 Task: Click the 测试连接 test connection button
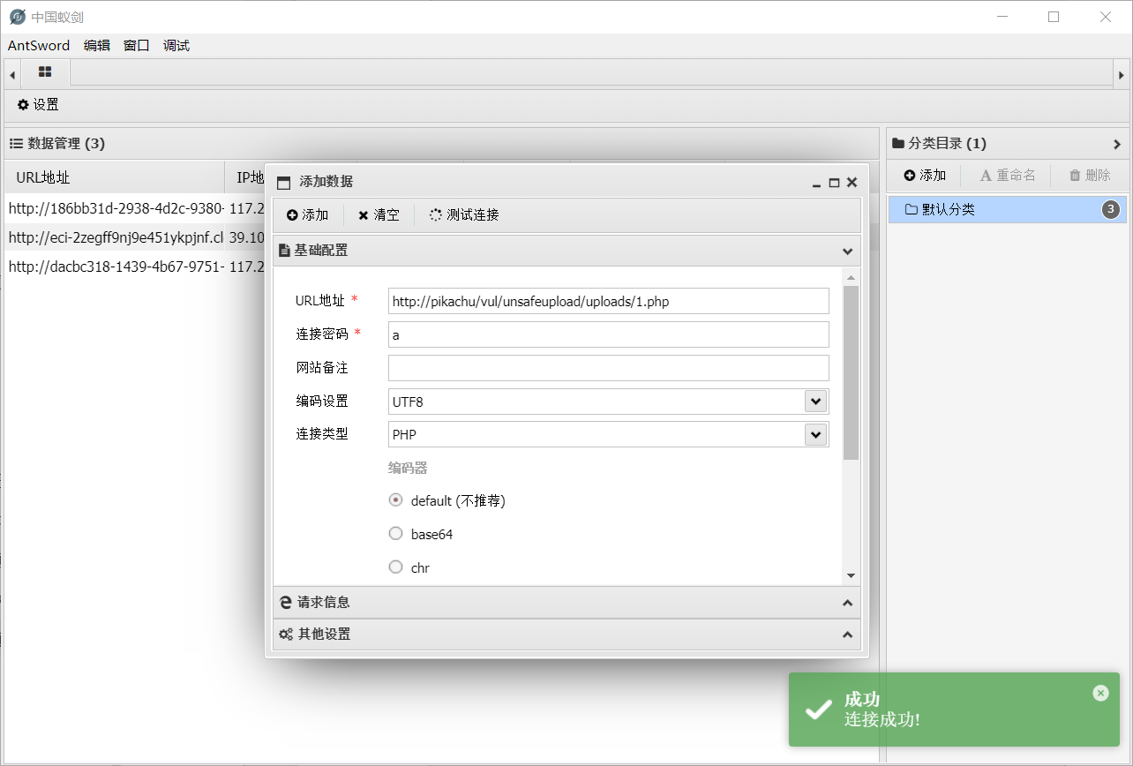pos(464,215)
